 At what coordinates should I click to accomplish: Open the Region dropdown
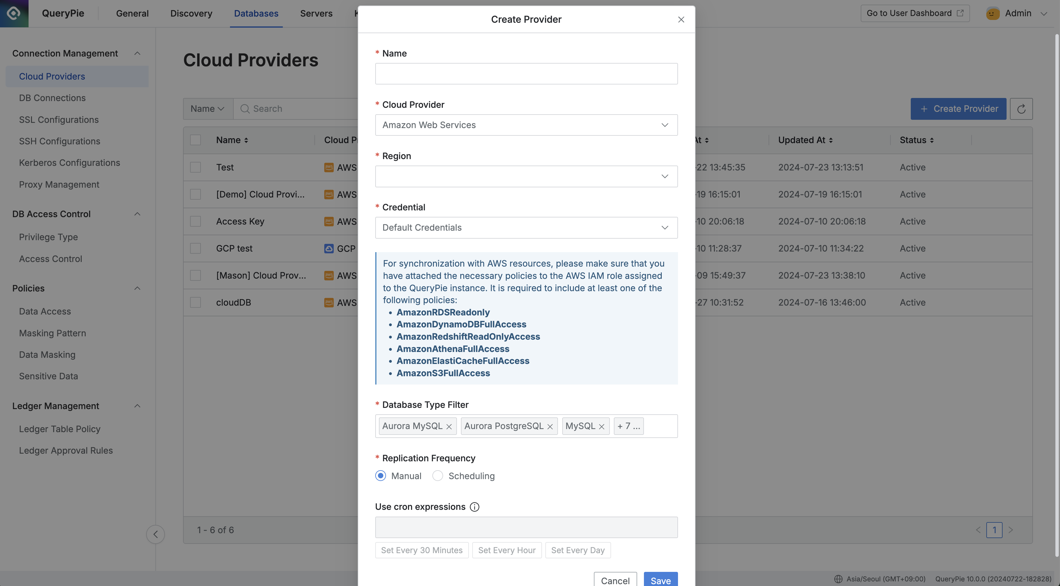pyautogui.click(x=526, y=177)
